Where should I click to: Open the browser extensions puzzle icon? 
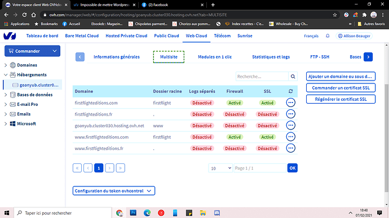pyautogui.click(x=364, y=15)
